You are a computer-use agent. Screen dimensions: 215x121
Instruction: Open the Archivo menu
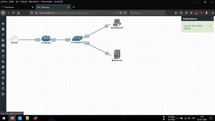4,2
